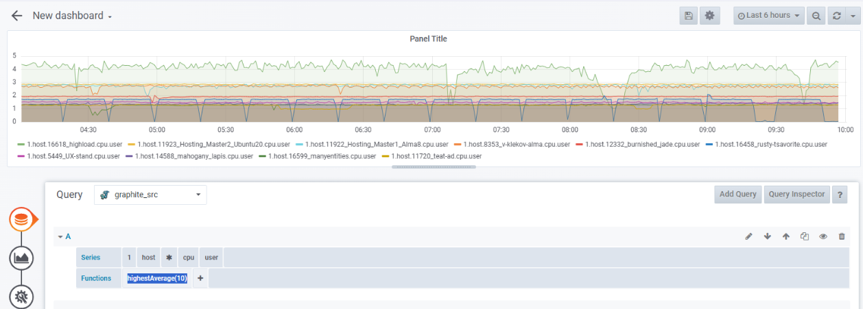Click the back arrow to exit panel editor

[x=17, y=16]
